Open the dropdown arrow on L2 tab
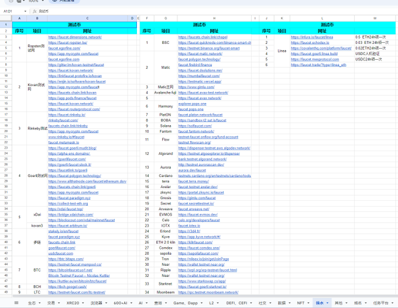This screenshot has height=308, width=398. point(218,303)
